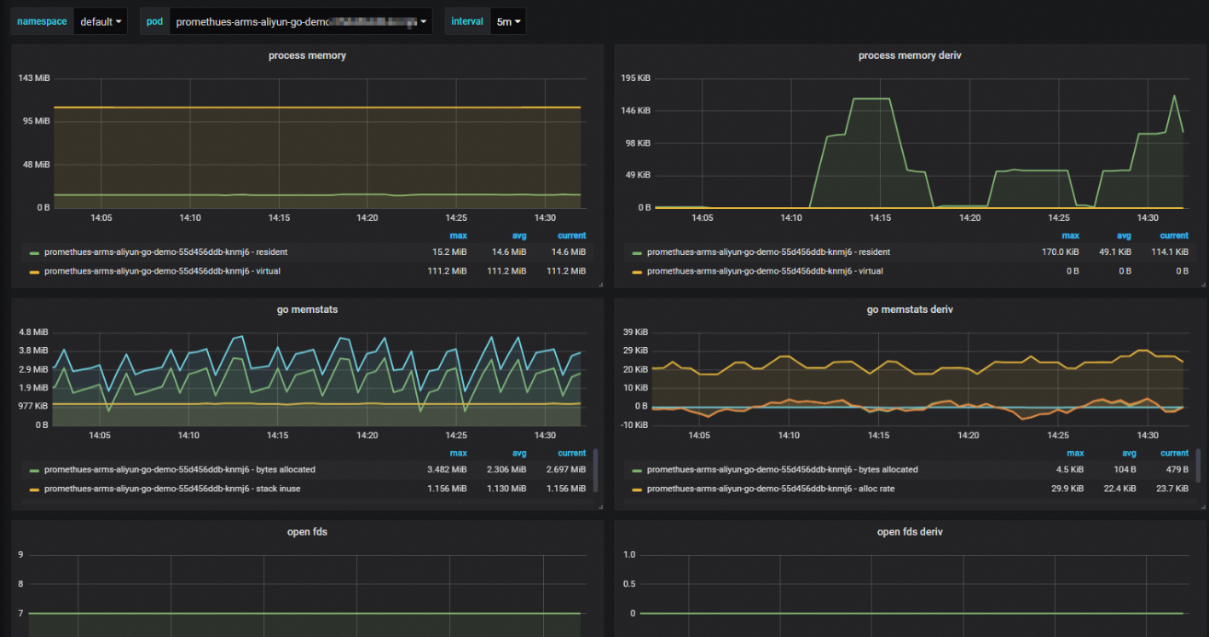
Task: Click orange swatch beside alloc rate legend entry
Action: click(x=637, y=489)
